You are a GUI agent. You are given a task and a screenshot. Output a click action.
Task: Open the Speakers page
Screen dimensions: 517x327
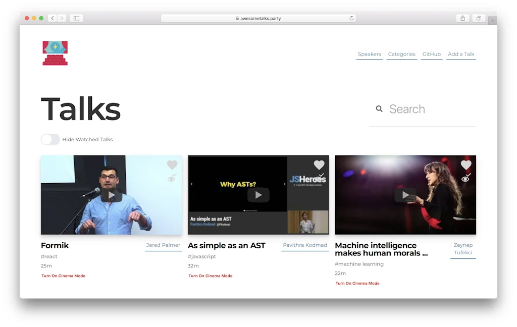point(369,54)
